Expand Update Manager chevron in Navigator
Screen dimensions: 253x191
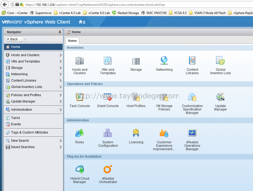[x=61, y=101]
